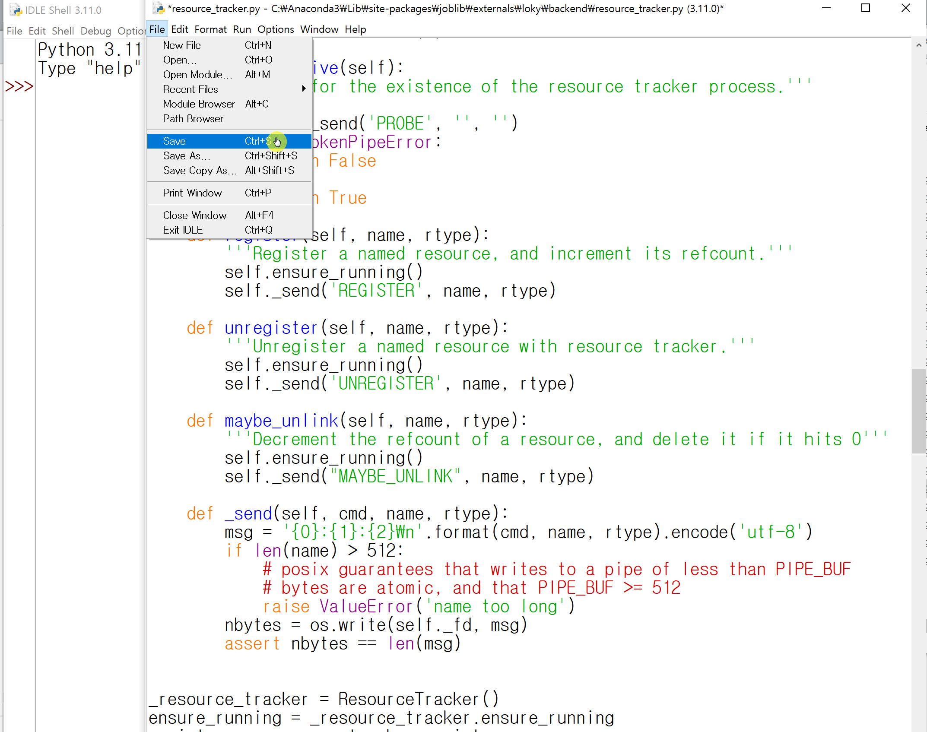Click the IDLE Shell window Python icon
Image resolution: width=927 pixels, height=732 pixels.
point(16,10)
